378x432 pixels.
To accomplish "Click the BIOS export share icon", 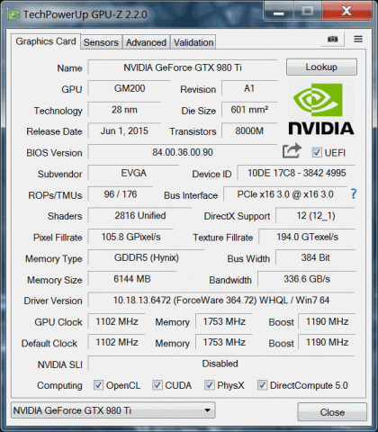I will (292, 150).
